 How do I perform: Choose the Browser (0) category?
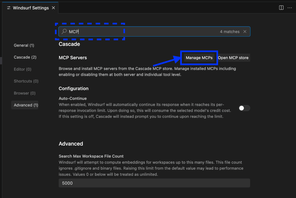coord(25,93)
